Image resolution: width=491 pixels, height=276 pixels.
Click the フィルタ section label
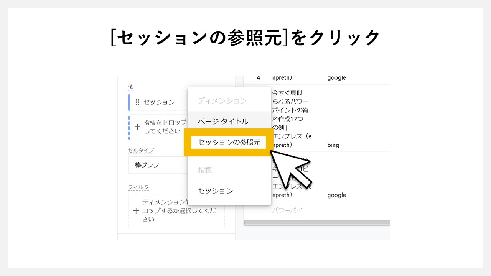pyautogui.click(x=137, y=187)
